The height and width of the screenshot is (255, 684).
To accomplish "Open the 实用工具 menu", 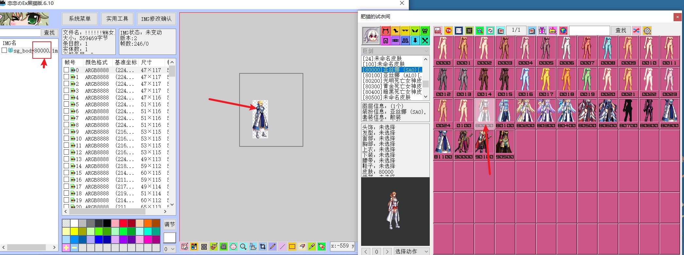I will tap(117, 19).
